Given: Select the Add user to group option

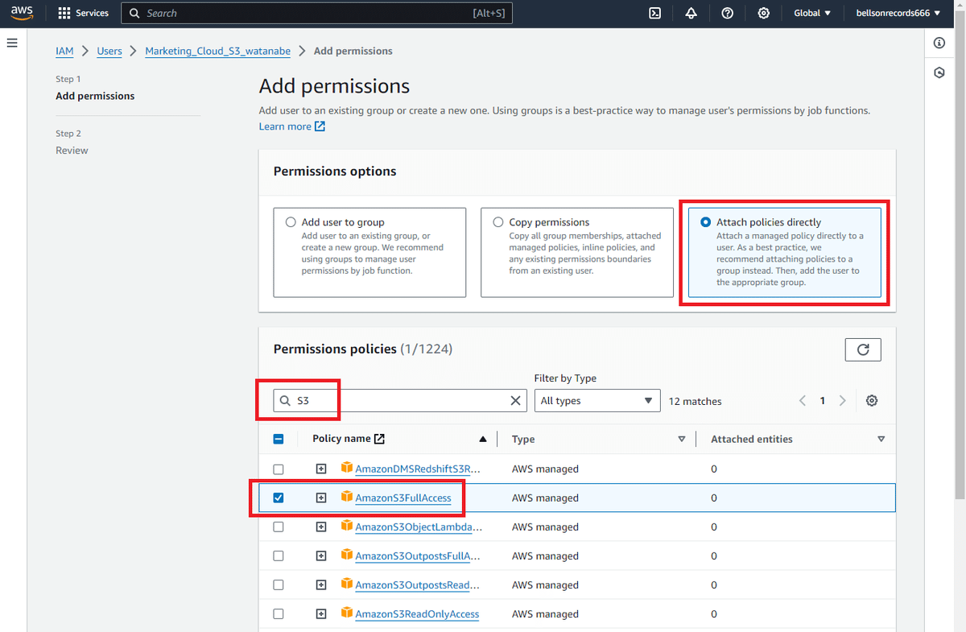Looking at the screenshot, I should pyautogui.click(x=291, y=222).
